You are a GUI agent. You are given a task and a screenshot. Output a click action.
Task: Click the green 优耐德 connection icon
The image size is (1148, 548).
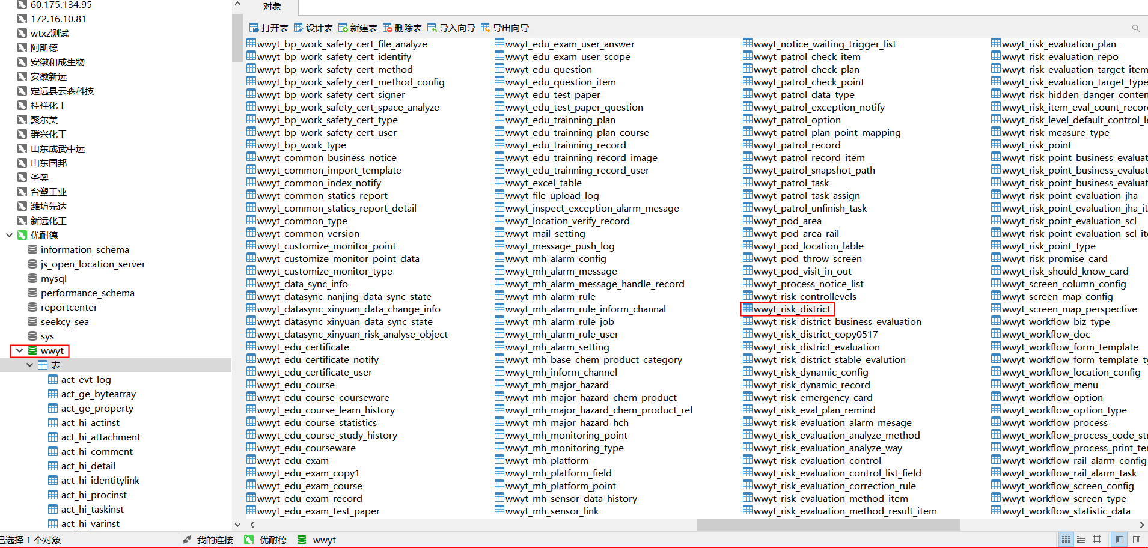pyautogui.click(x=22, y=235)
